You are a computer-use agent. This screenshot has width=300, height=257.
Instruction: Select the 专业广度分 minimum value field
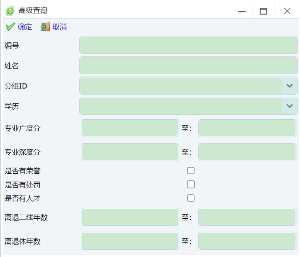[130, 128]
